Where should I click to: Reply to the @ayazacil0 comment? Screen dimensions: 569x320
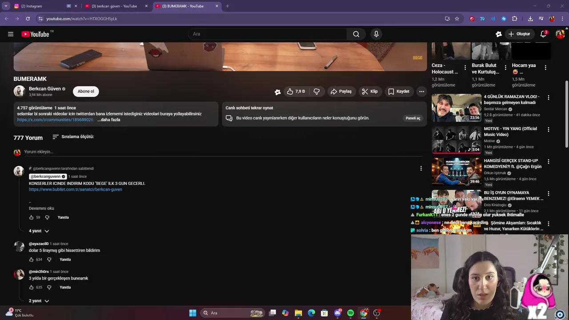(65, 260)
